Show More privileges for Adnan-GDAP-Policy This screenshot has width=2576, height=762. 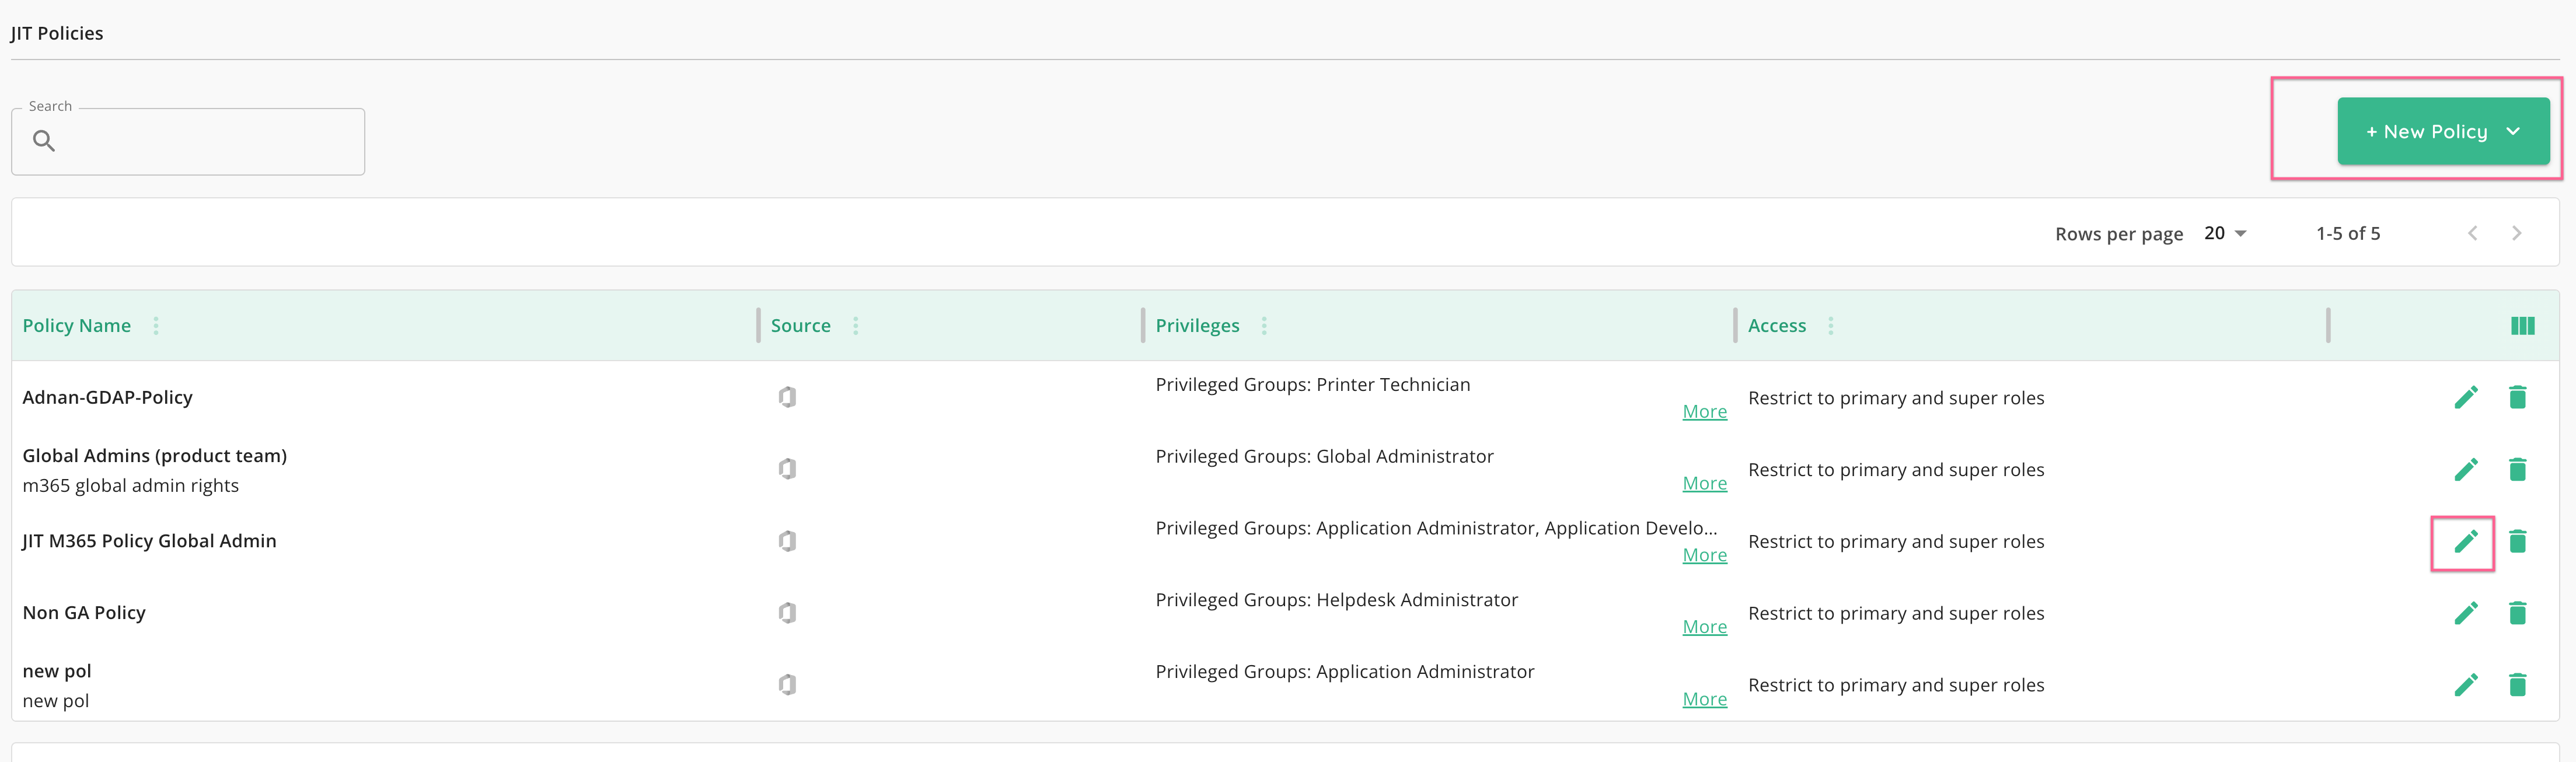coord(1704,412)
